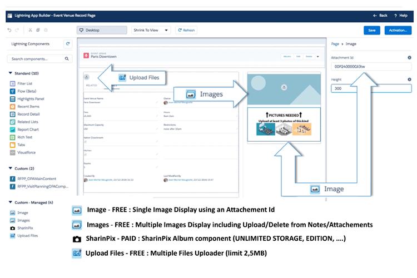Click the Attachment Id info icon
Viewport: 417px width, 278px height.
click(409, 57)
